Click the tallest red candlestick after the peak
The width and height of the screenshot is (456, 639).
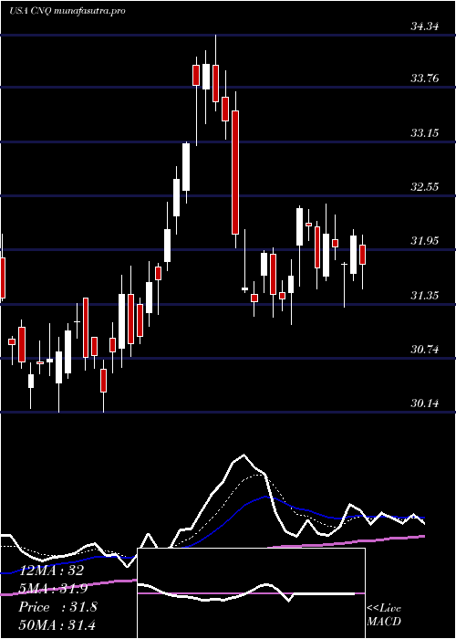[x=235, y=173]
